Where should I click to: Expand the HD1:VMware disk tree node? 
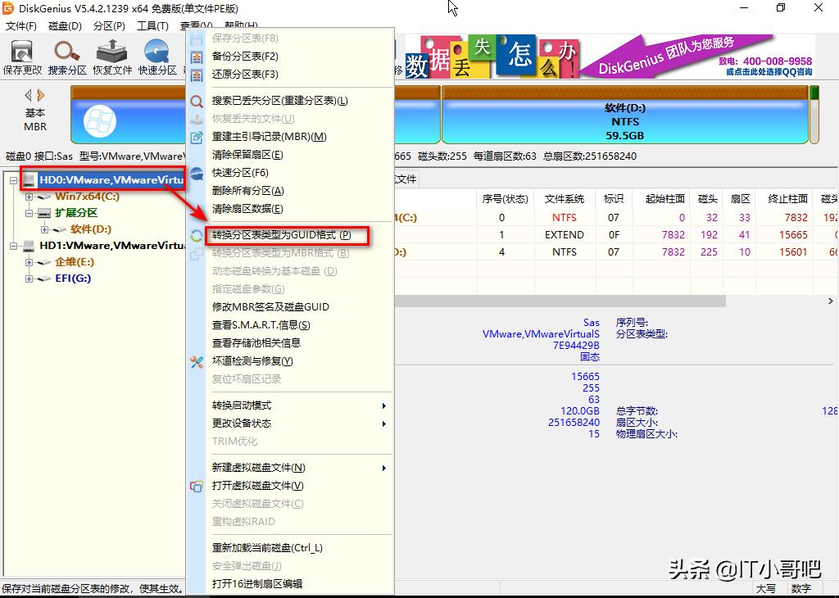pos(14,244)
